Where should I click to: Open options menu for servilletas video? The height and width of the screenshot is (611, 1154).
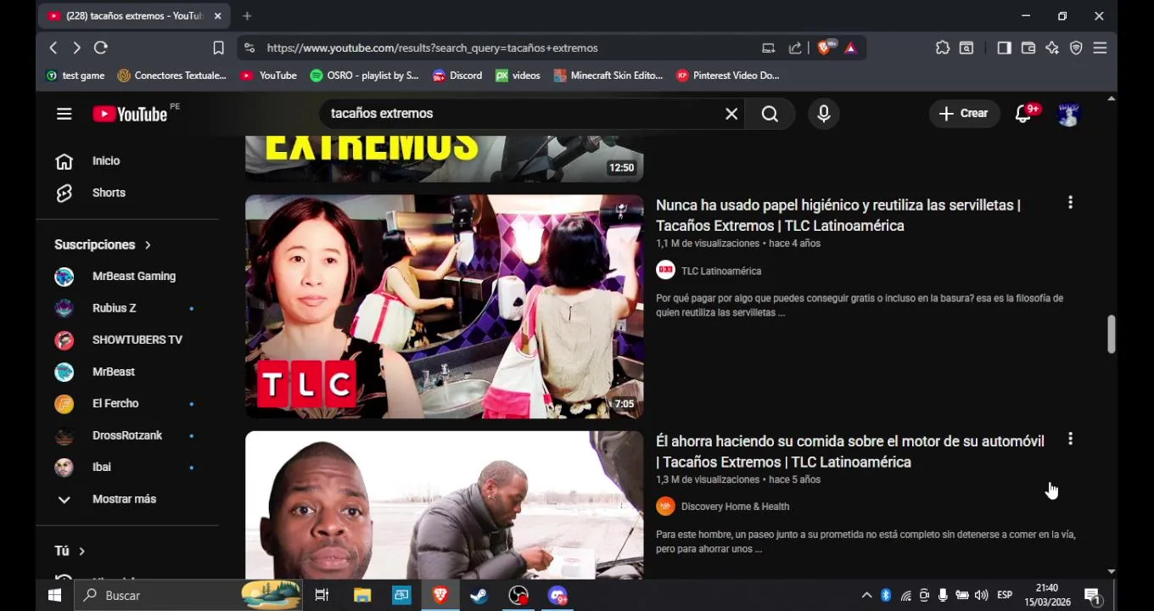1070,203
